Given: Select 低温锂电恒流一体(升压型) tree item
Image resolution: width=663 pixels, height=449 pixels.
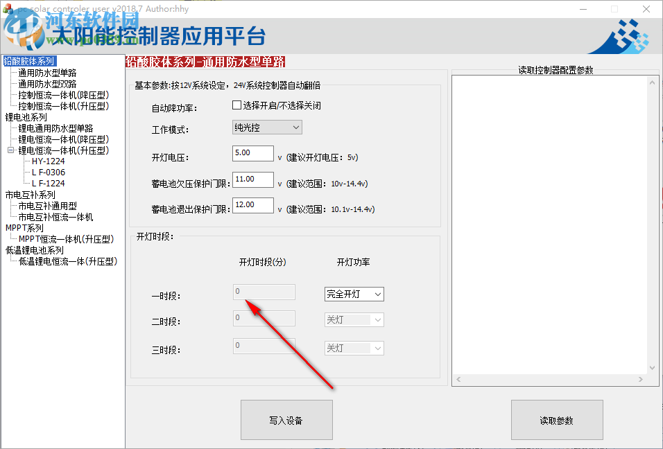Looking at the screenshot, I should coord(68,261).
